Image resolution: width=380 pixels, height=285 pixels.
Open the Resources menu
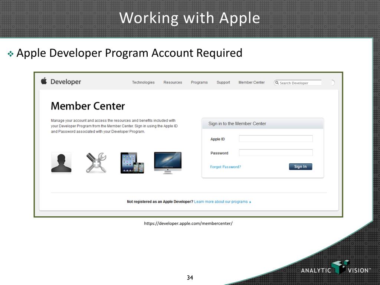pyautogui.click(x=173, y=82)
